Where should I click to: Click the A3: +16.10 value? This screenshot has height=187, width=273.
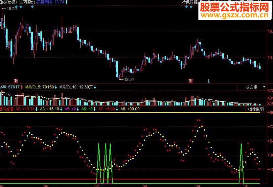[50, 109]
